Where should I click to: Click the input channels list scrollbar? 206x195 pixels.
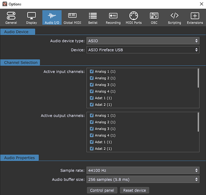coord(198,78)
